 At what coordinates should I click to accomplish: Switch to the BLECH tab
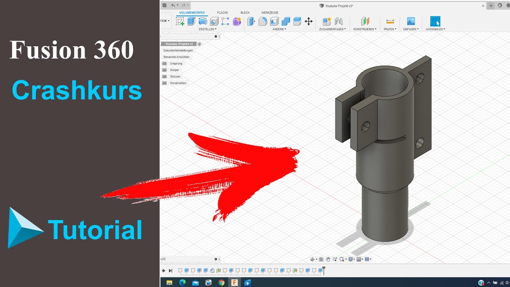coord(245,13)
